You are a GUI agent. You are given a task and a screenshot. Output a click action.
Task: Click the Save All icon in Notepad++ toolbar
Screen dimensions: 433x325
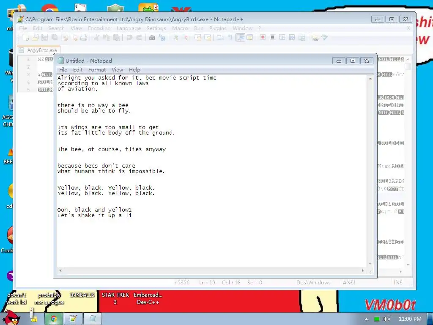55,37
